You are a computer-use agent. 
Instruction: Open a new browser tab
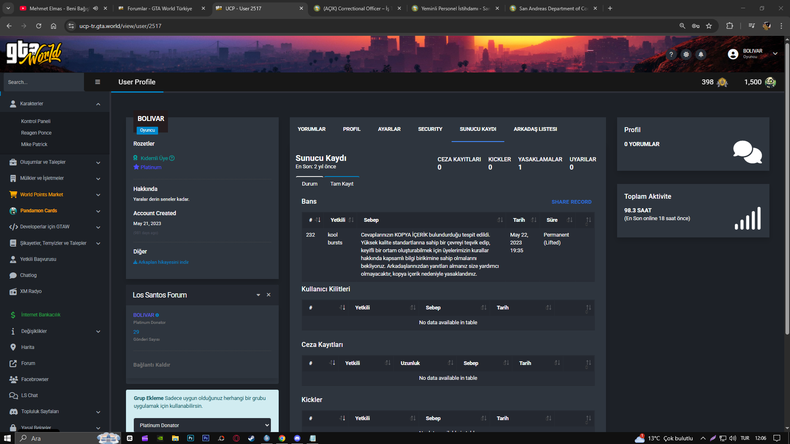pyautogui.click(x=610, y=8)
